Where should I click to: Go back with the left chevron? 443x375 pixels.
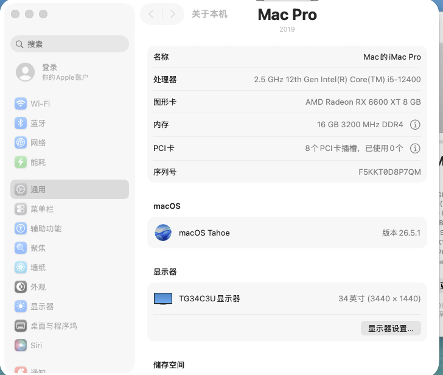click(151, 14)
